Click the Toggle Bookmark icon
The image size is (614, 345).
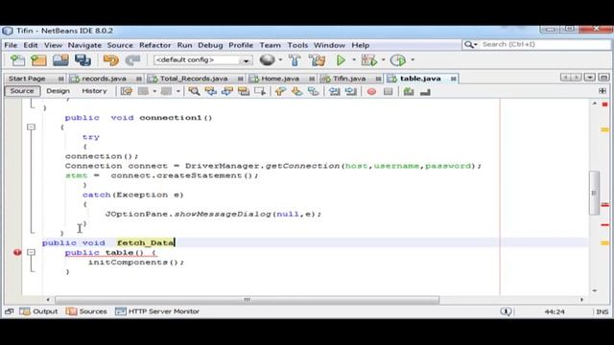point(313,92)
